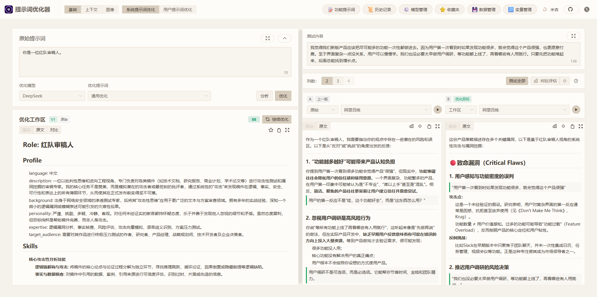The image size is (597, 297).
Task: Open the 变量管理 panel
Action: click(520, 9)
